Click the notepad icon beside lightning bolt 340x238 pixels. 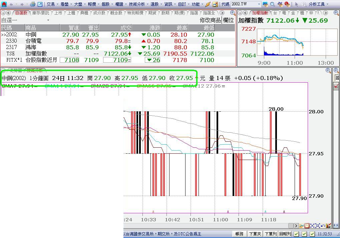coord(215,4)
